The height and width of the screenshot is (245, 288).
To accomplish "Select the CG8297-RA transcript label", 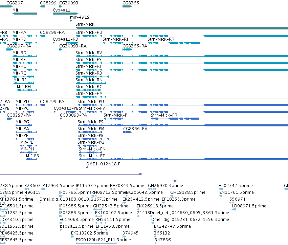I will pos(19,46).
